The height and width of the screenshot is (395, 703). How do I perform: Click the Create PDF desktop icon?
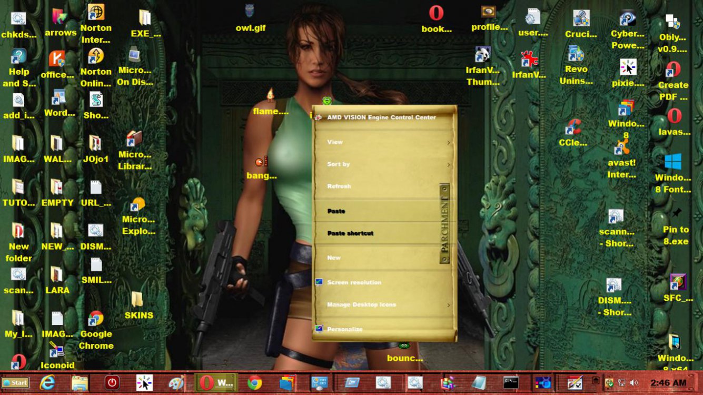673,82
